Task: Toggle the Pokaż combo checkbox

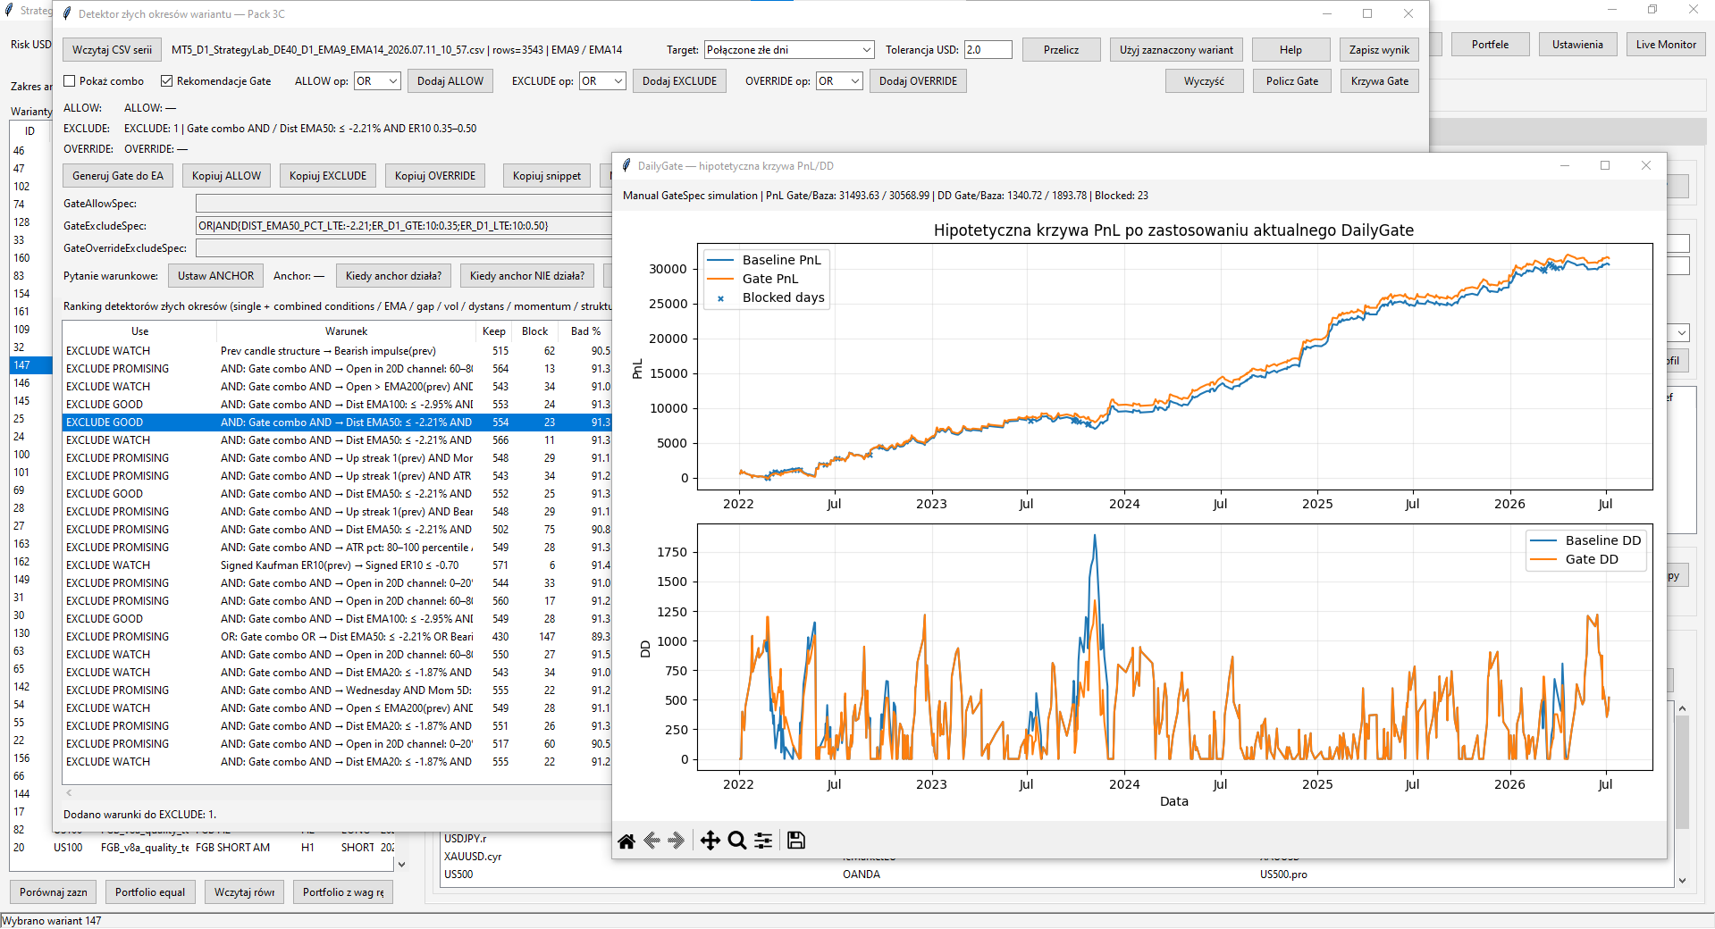Action: 70,81
